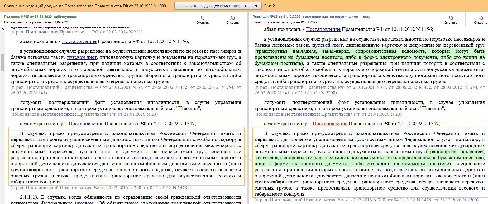Image resolution: width=488 pixels, height=204 pixels.
Task: Click the '2 из 2' change counter
Action: pyautogui.click(x=269, y=6)
